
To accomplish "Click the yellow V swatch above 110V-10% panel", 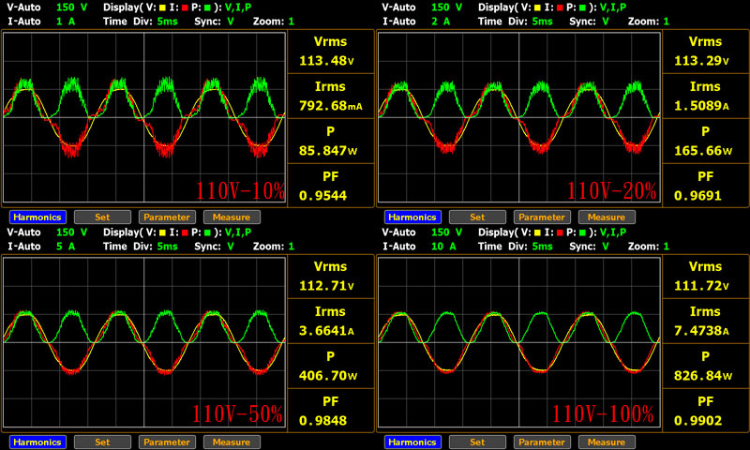I will click(162, 7).
